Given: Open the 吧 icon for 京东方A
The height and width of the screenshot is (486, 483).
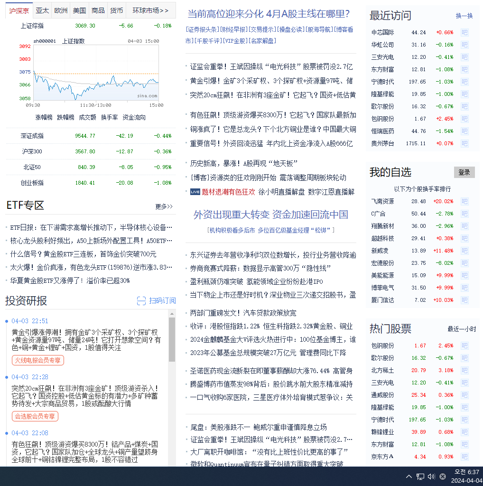Looking at the screenshot, I should coord(464,457).
